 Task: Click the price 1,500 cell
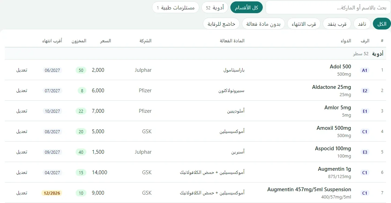point(98,152)
